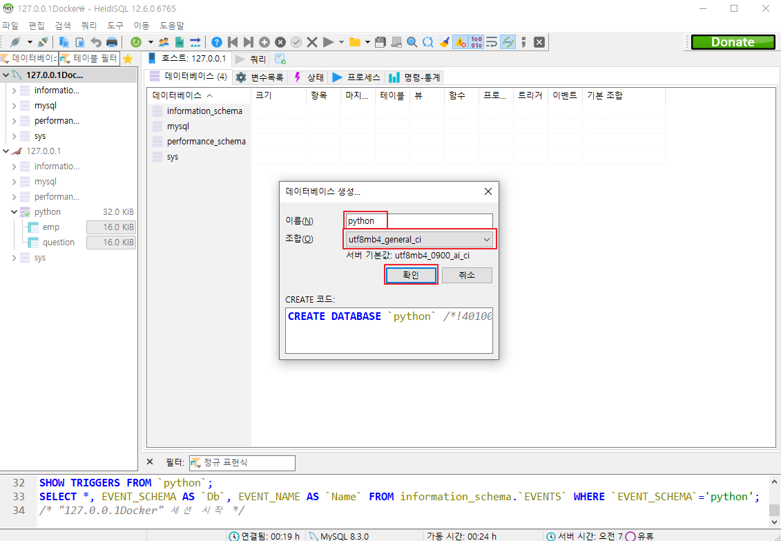The width and height of the screenshot is (781, 541).
Task: Click the 확인 button in dialog
Action: pyautogui.click(x=411, y=275)
